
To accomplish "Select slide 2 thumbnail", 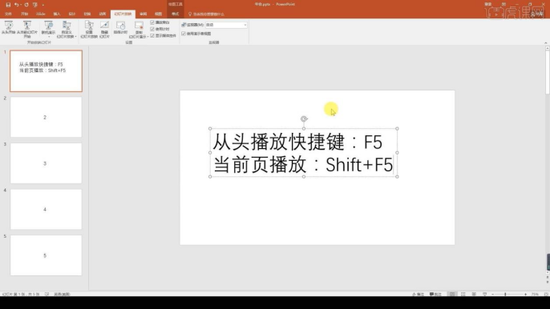I will pyautogui.click(x=46, y=117).
